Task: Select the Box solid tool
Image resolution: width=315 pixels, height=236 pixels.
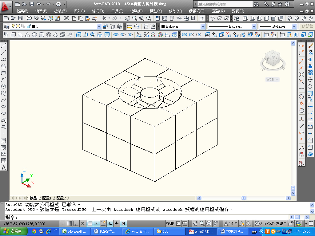Action: (13, 35)
